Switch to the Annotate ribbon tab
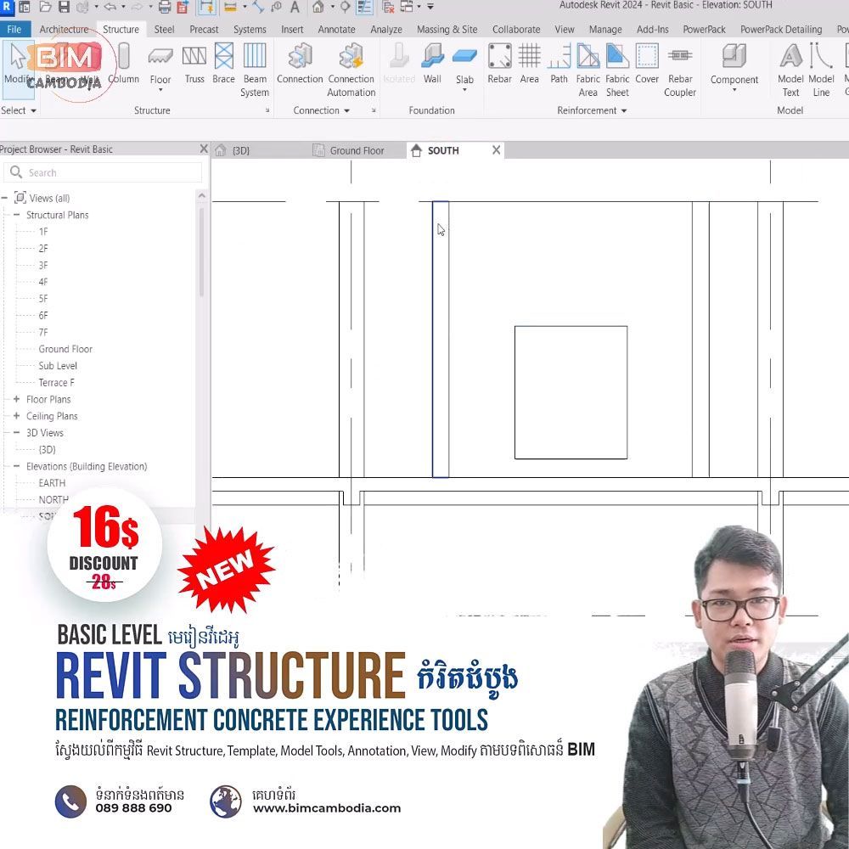This screenshot has width=849, height=849. [336, 29]
